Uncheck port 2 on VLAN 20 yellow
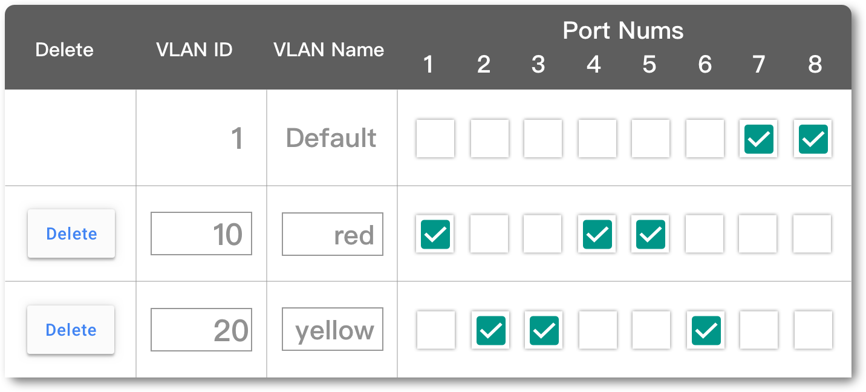This screenshot has width=866, height=392. pyautogui.click(x=490, y=330)
